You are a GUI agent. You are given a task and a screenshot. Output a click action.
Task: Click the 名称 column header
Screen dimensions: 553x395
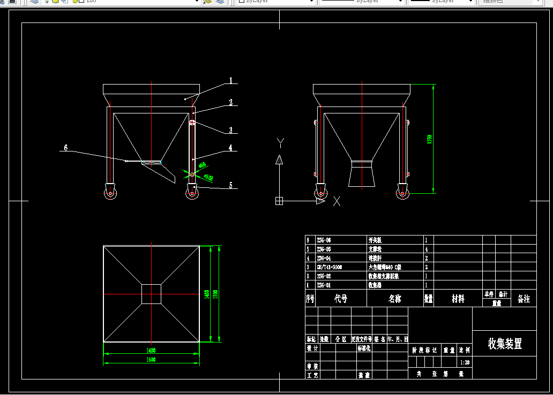point(394,299)
